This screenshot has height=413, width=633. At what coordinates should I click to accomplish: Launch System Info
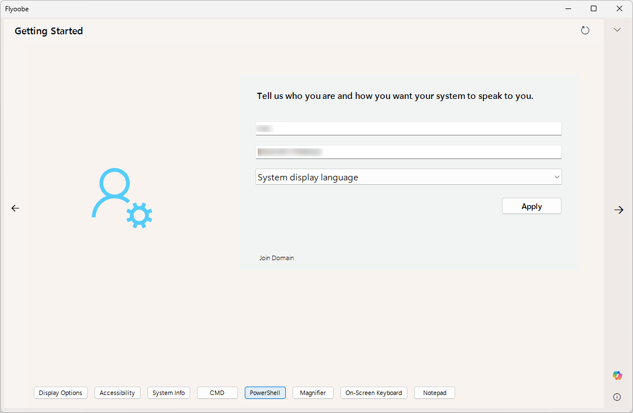(169, 393)
